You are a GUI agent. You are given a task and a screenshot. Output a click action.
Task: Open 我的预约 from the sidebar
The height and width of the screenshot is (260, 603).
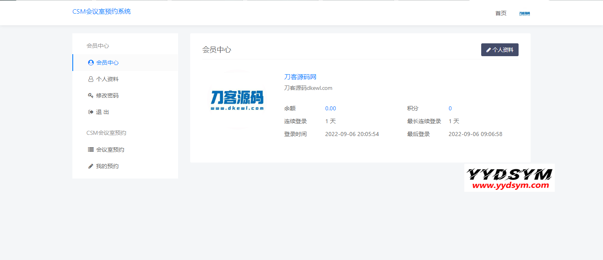[107, 166]
